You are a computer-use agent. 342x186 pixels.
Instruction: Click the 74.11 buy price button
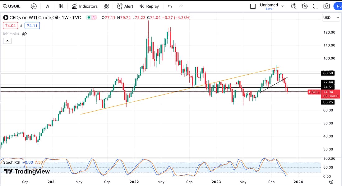click(33, 26)
